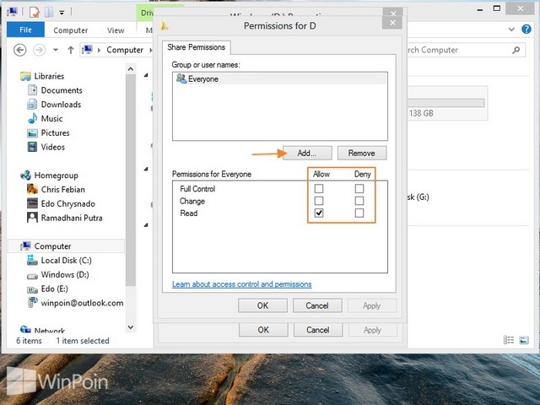The image size is (540, 405).
Task: Check Deny for Read permission
Action: click(359, 213)
